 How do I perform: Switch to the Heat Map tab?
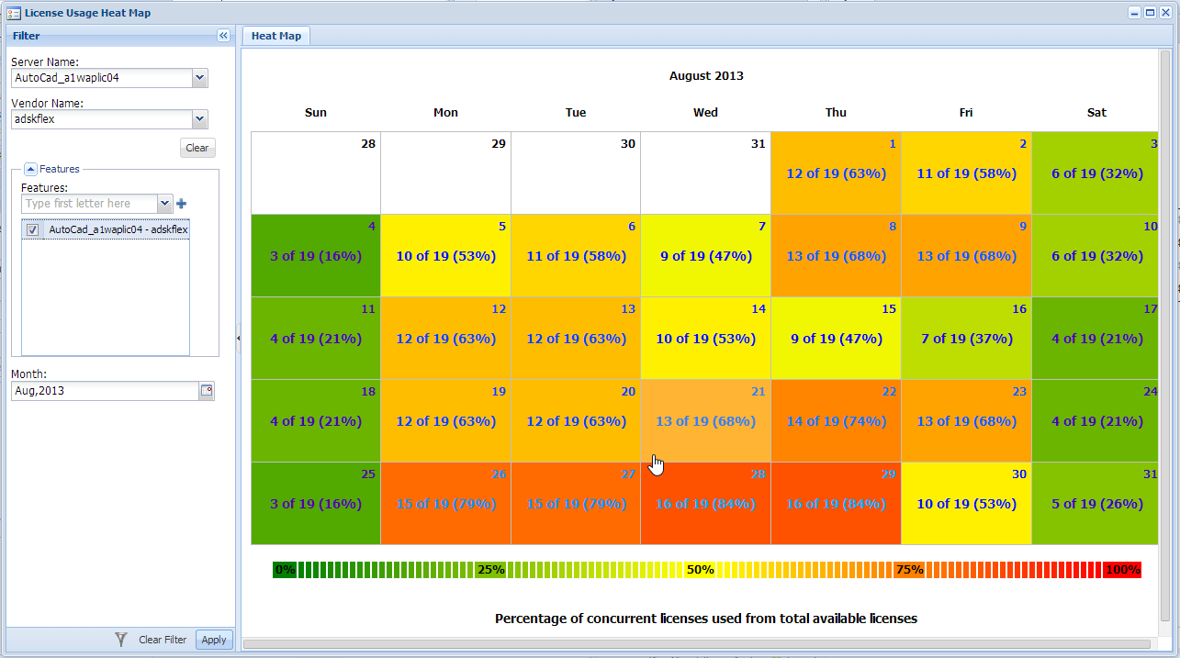tap(276, 36)
